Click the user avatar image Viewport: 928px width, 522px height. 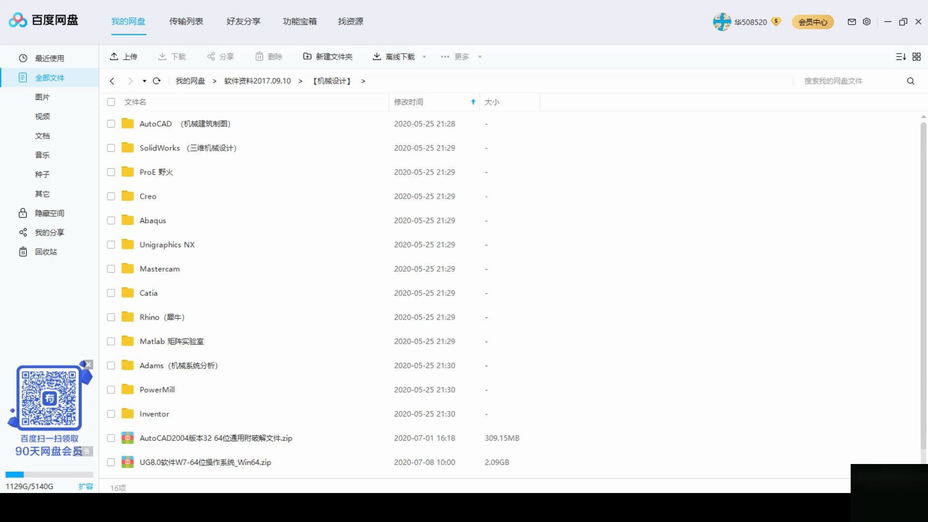pos(722,22)
